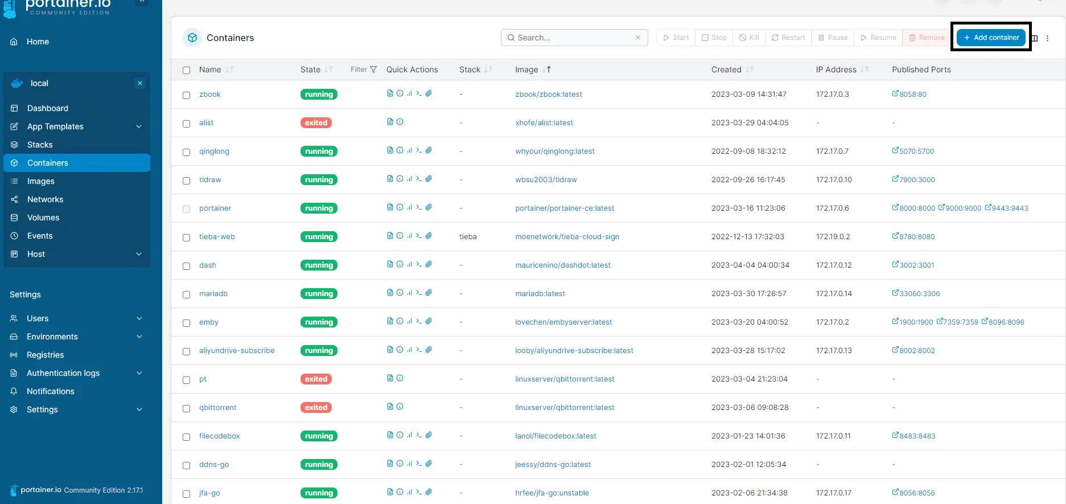This screenshot has width=1066, height=504.
Task: Check the tldraw container checkbox
Action: point(186,181)
